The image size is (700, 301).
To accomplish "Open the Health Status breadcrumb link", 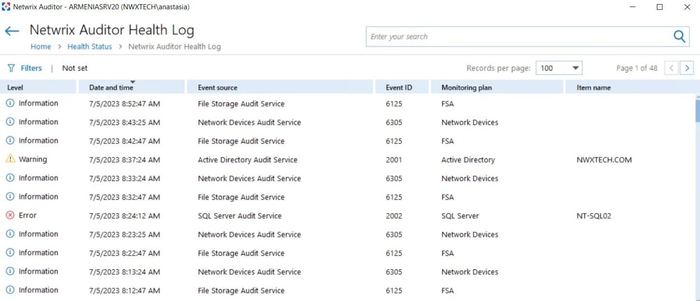I will [x=90, y=46].
